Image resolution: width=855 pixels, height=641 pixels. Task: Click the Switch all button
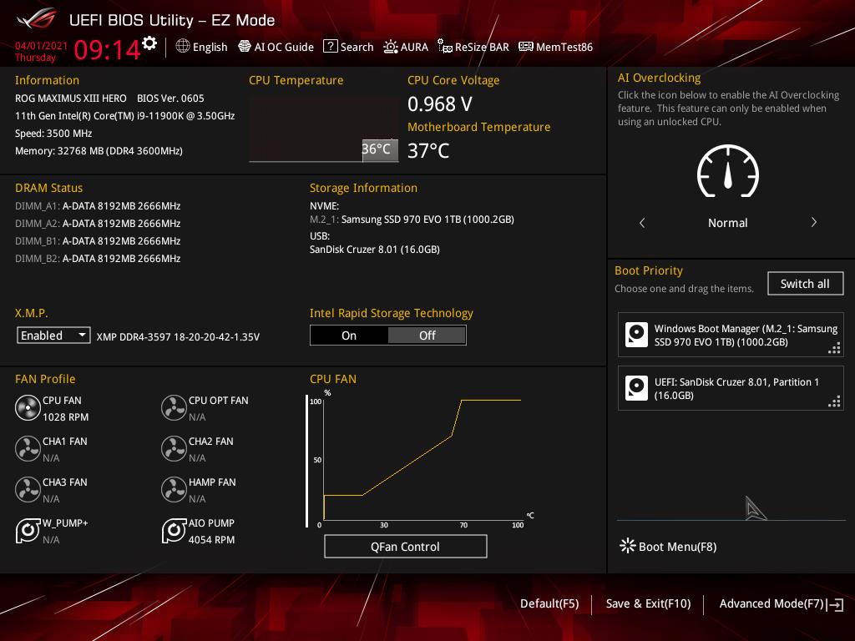click(x=805, y=284)
